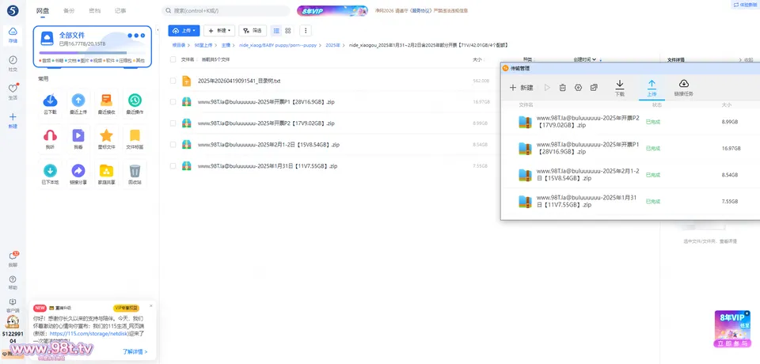Image resolution: width=760 pixels, height=364 pixels.
Task: Open the 星标文件 starred files shortcut
Action: click(x=106, y=138)
